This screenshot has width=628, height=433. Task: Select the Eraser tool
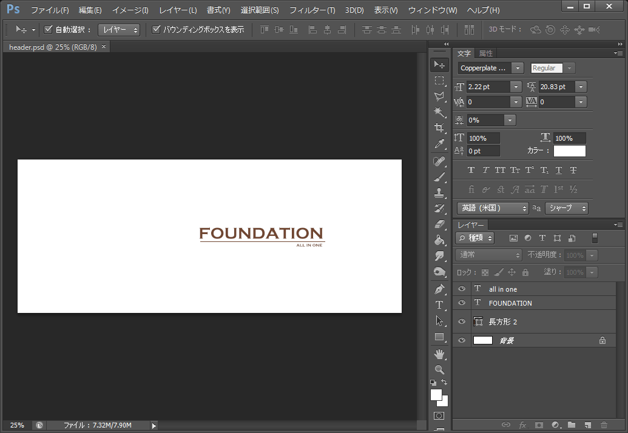439,224
